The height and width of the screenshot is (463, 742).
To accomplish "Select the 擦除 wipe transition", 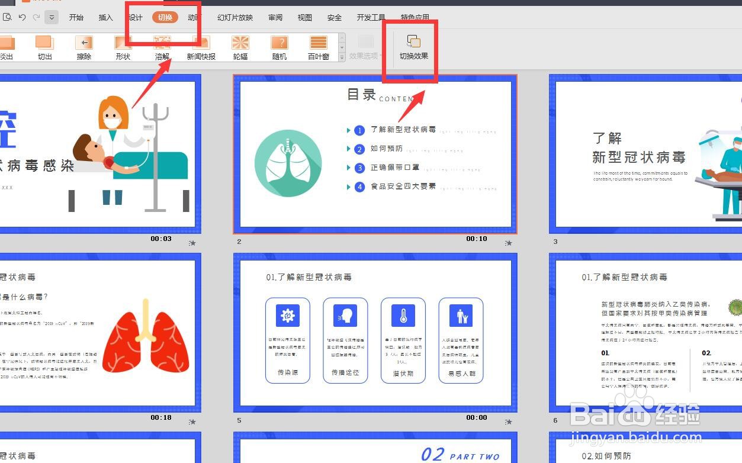I will (x=84, y=47).
